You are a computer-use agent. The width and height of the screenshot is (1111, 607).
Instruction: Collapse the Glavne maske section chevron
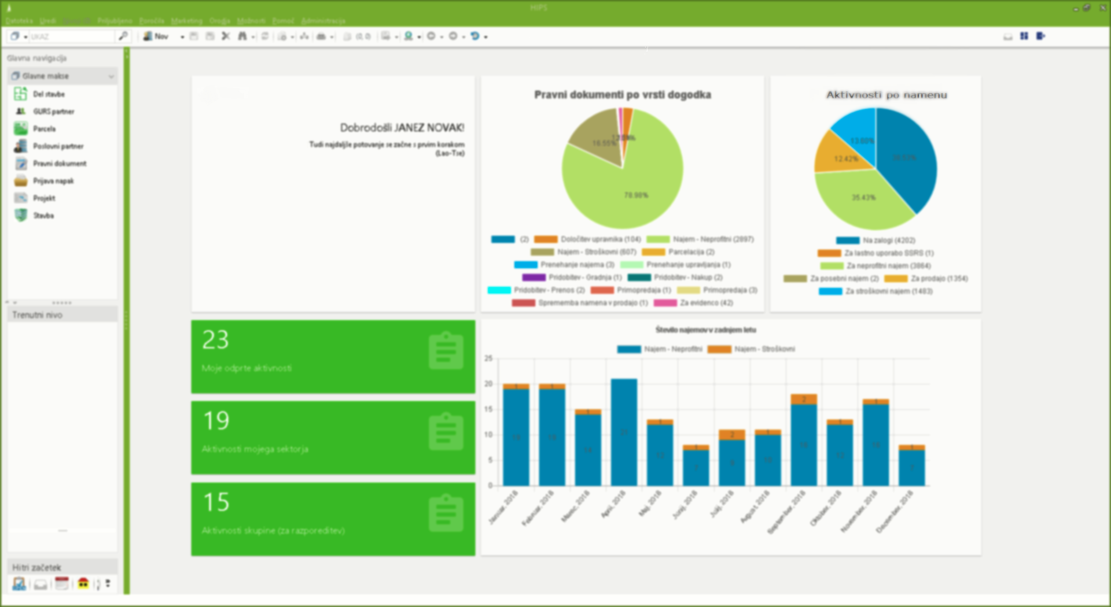point(111,76)
